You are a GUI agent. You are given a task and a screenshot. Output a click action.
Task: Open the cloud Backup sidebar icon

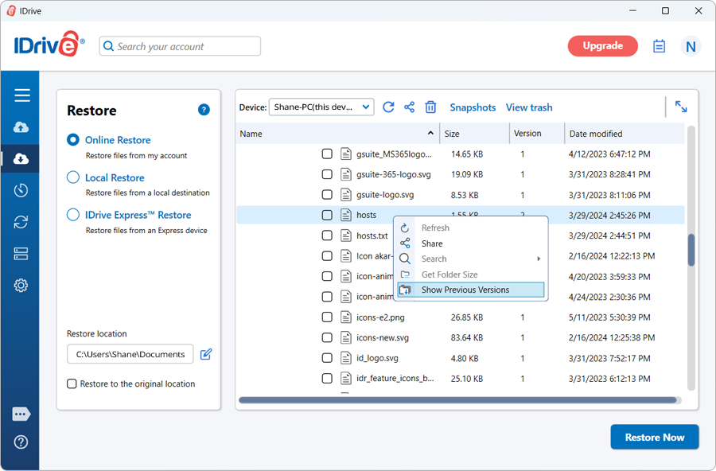21,127
